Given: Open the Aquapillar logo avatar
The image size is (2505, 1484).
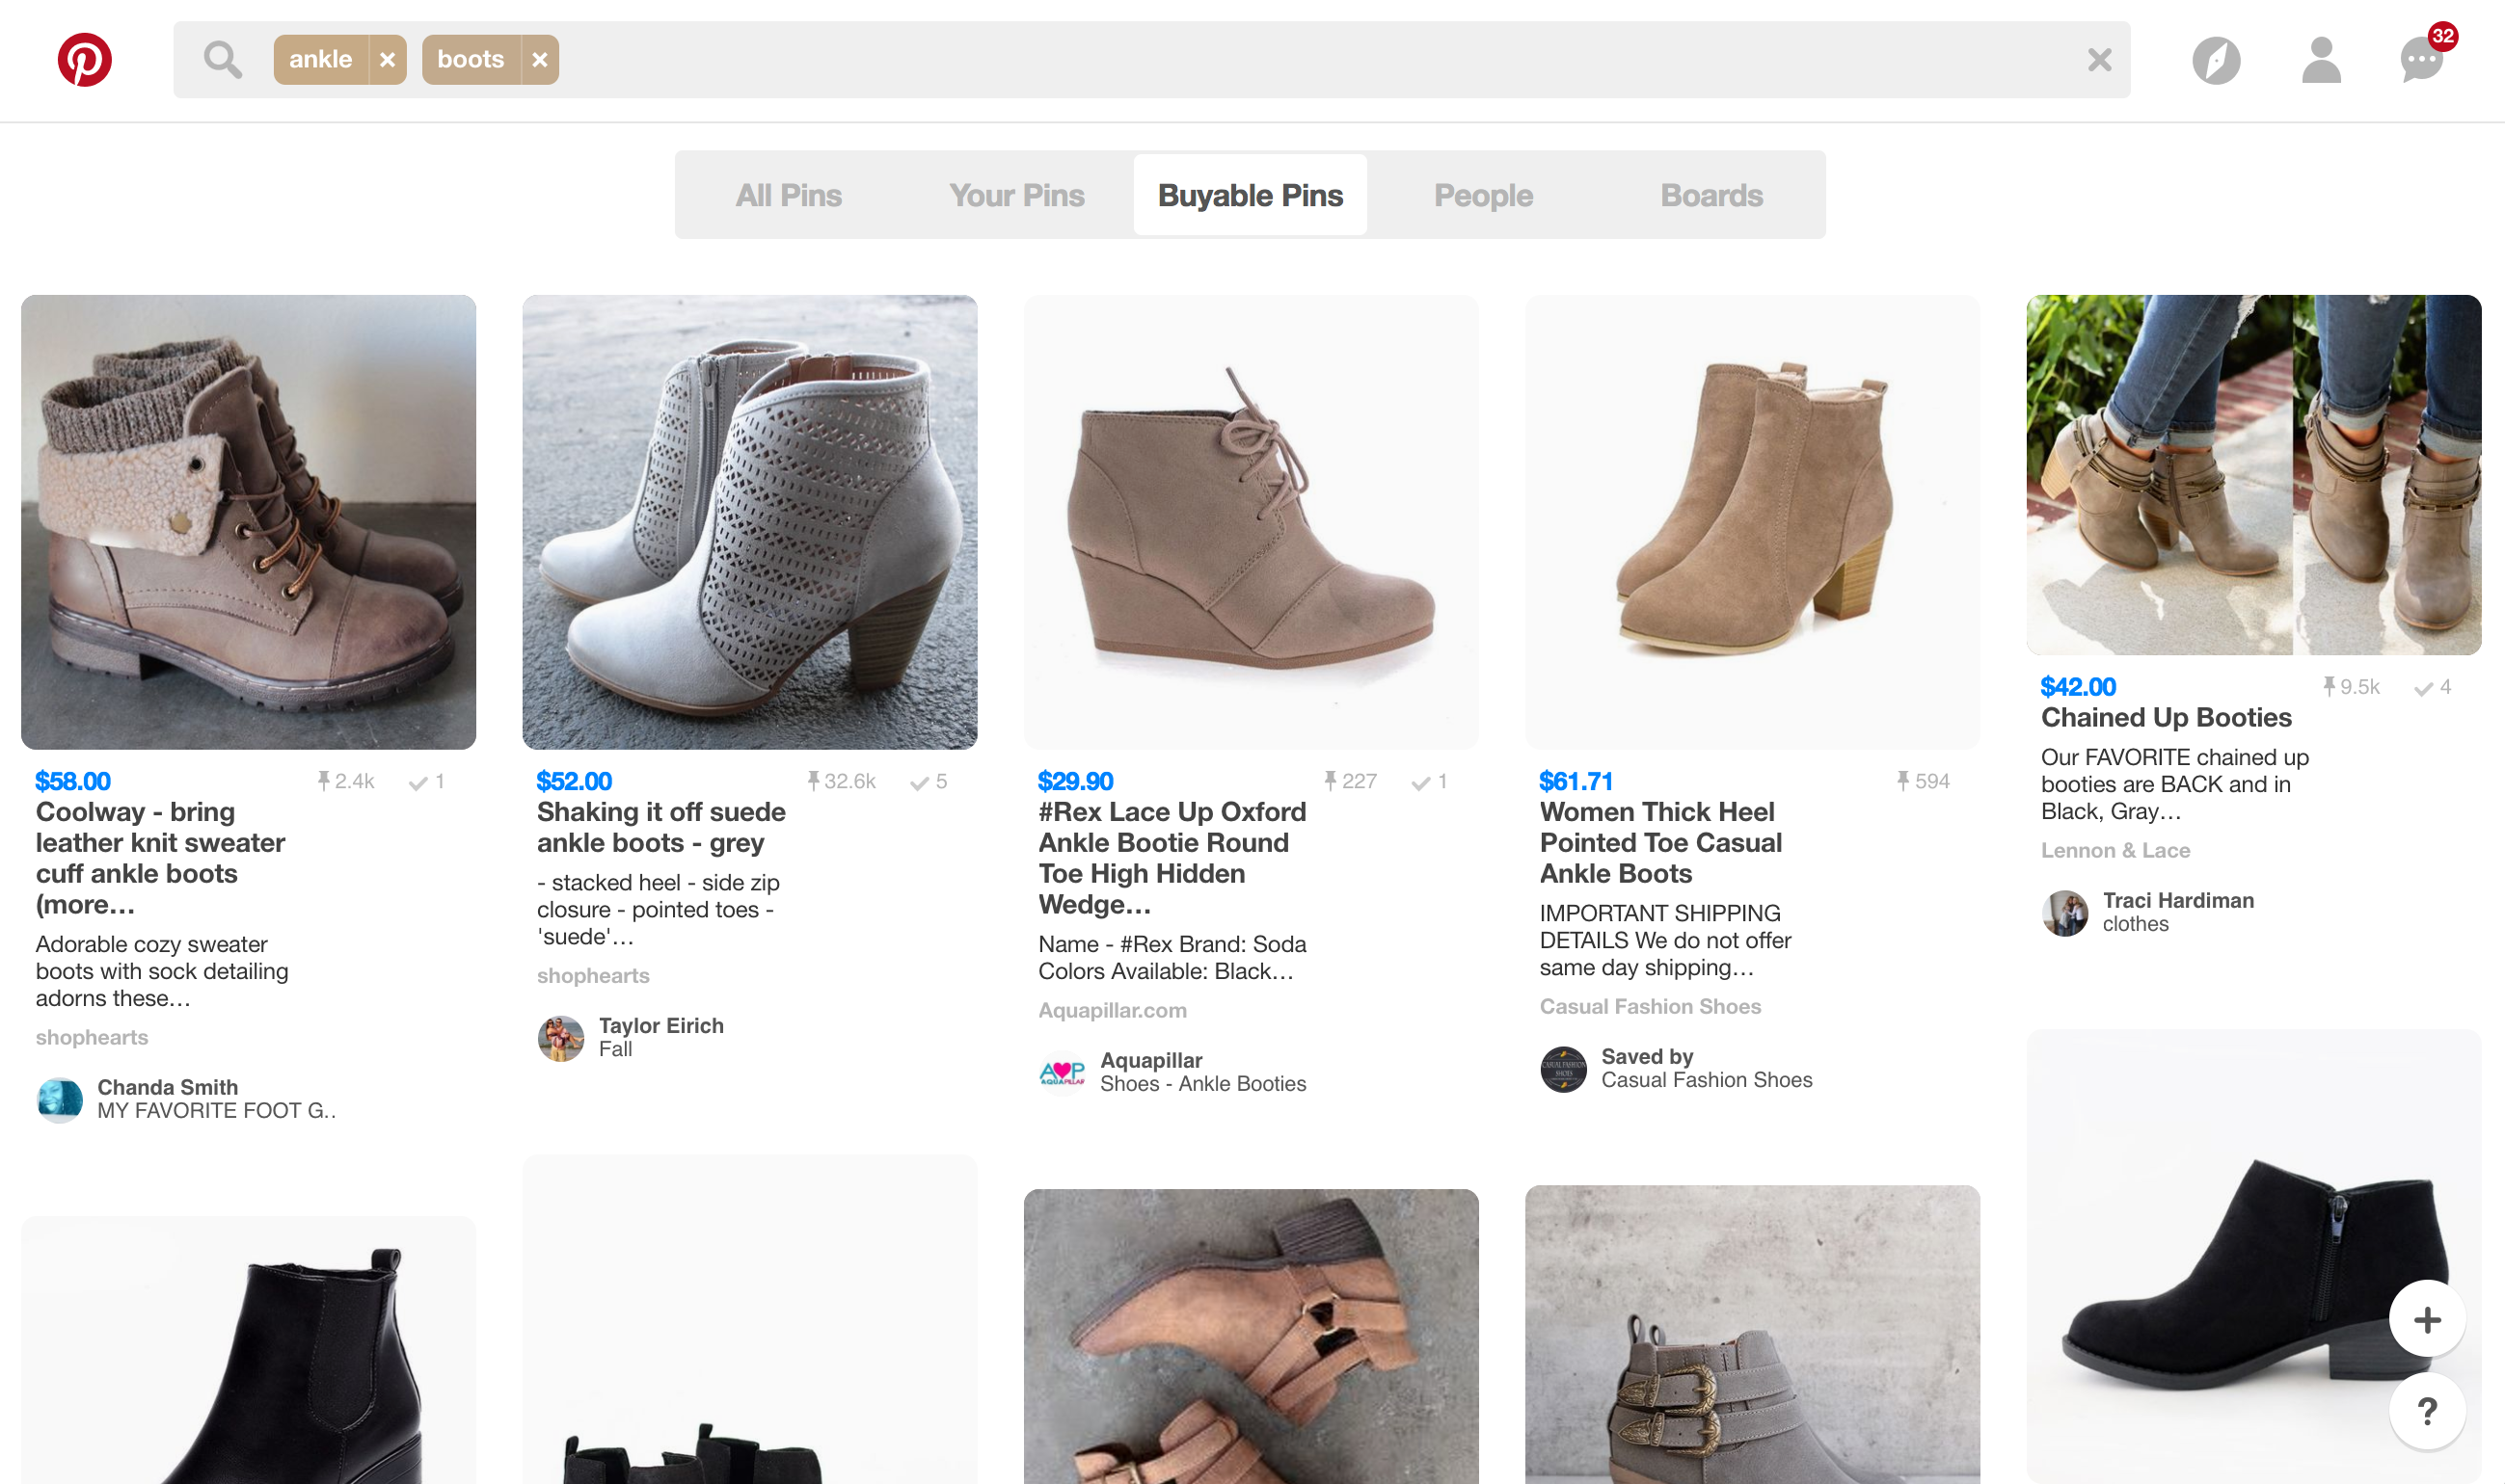Looking at the screenshot, I should (x=1063, y=1073).
